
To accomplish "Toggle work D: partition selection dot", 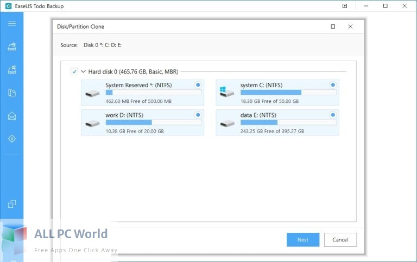I will [x=198, y=115].
